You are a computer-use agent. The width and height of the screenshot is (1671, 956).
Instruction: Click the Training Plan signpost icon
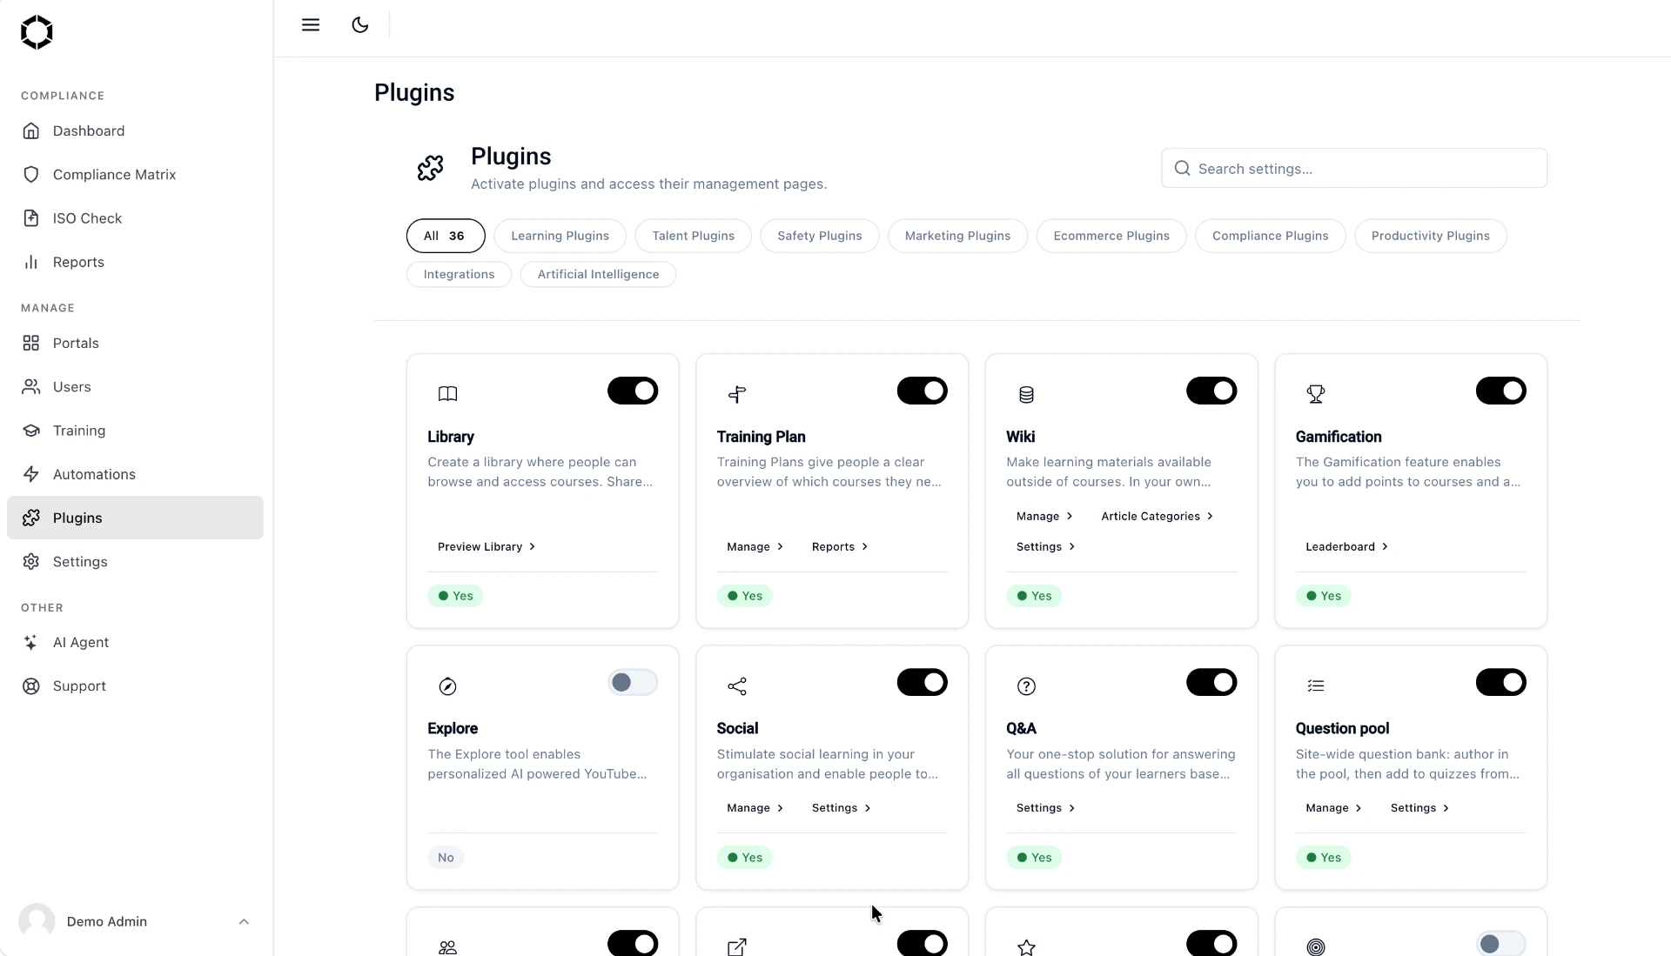[737, 394]
